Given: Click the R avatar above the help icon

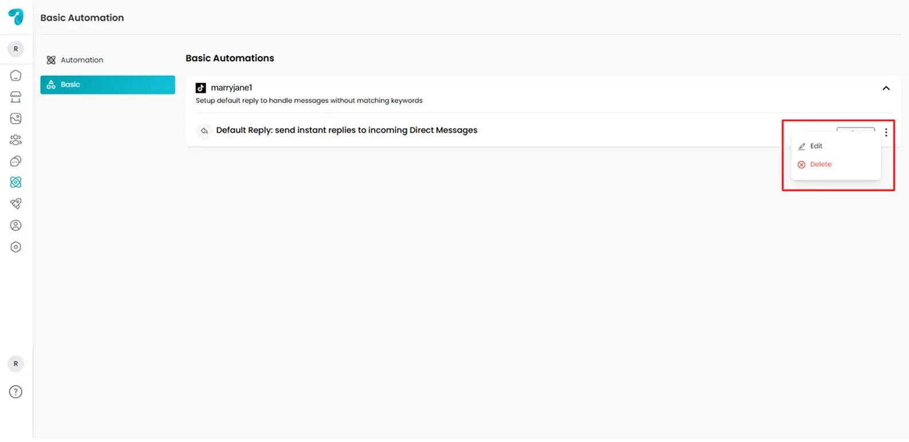Looking at the screenshot, I should 16,364.
